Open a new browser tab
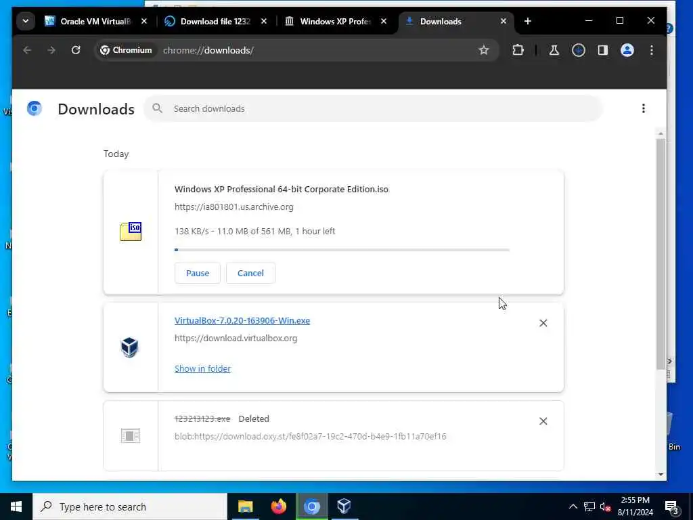The height and width of the screenshot is (520, 693). [528, 21]
